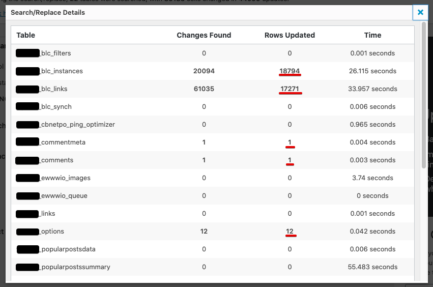Click the Time column header
Screen dimensions: 433x287
372,35
